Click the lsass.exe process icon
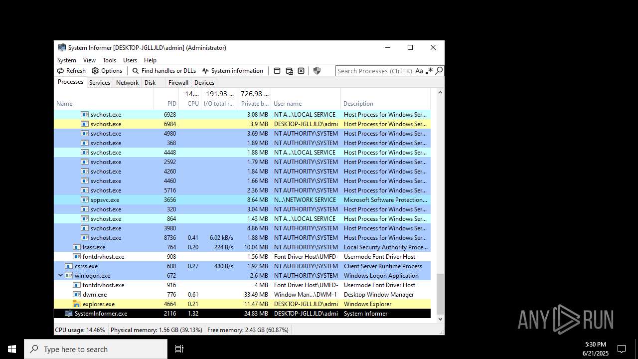Screen dimensions: 638x359 77,247
